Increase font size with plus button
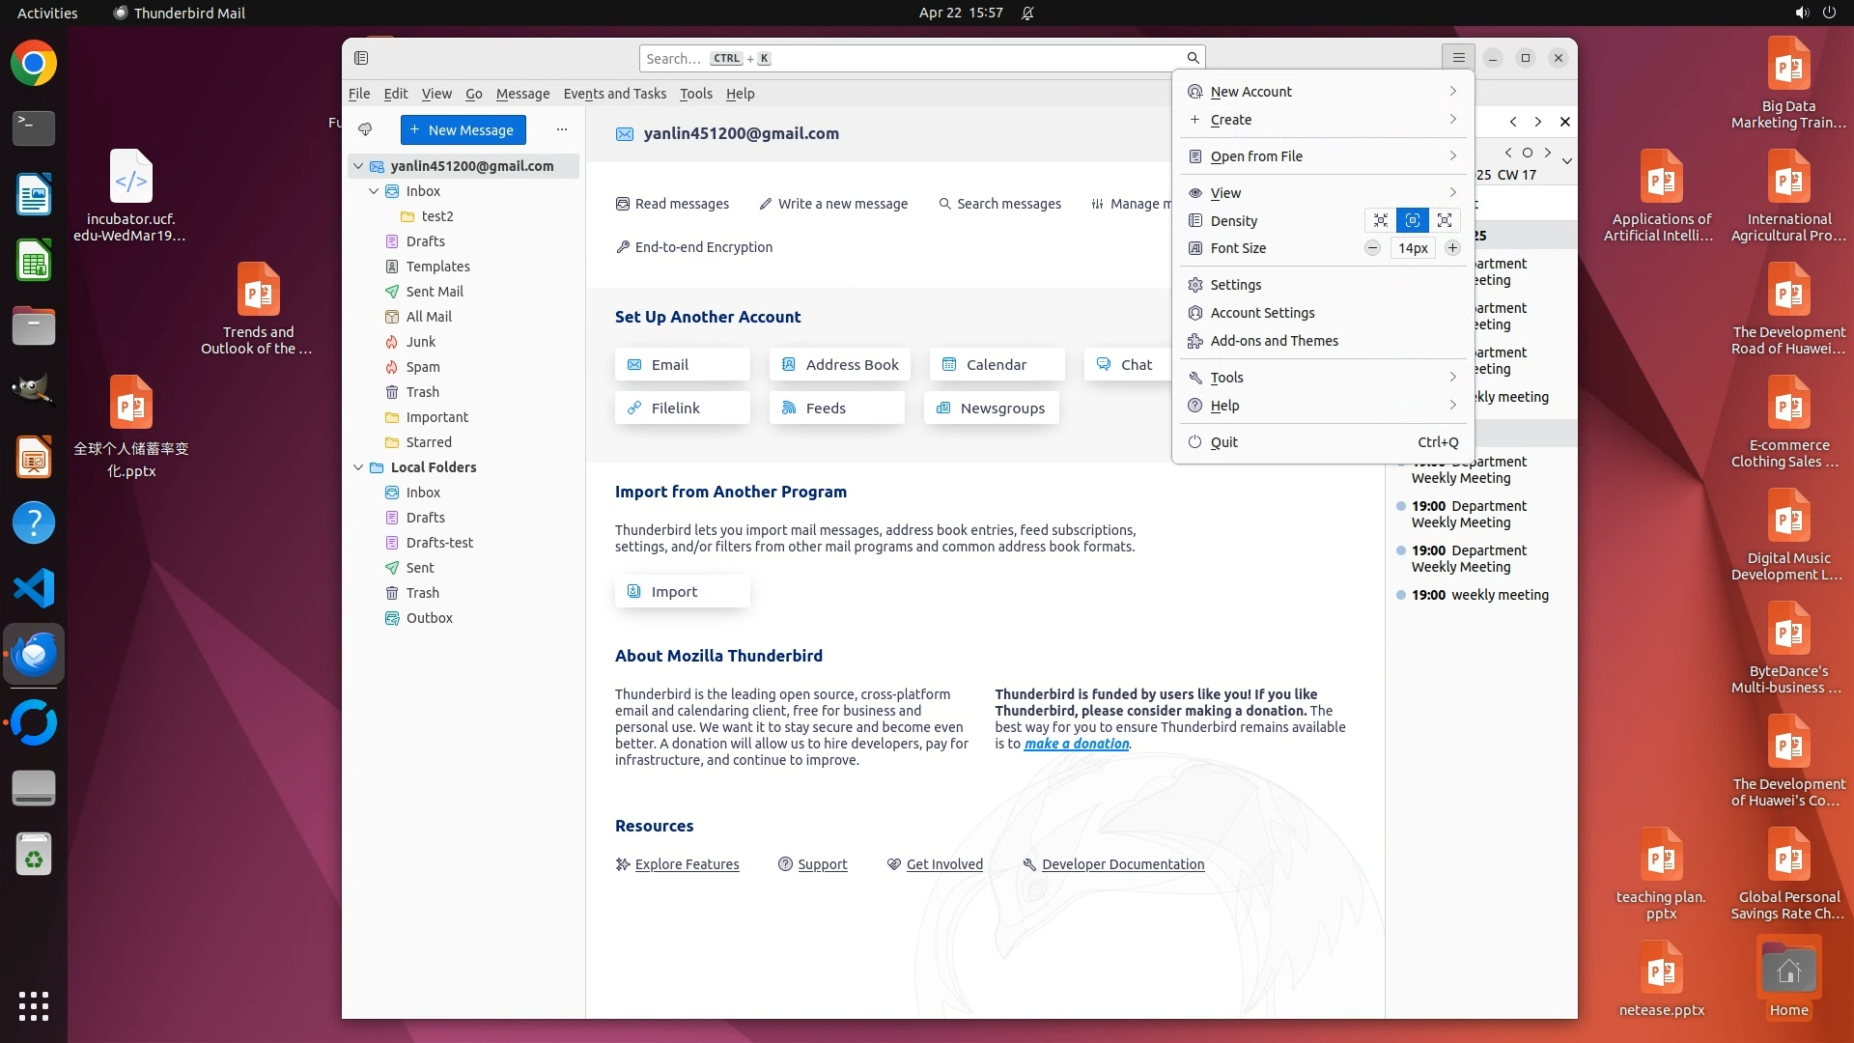This screenshot has height=1043, width=1854. pyautogui.click(x=1452, y=248)
